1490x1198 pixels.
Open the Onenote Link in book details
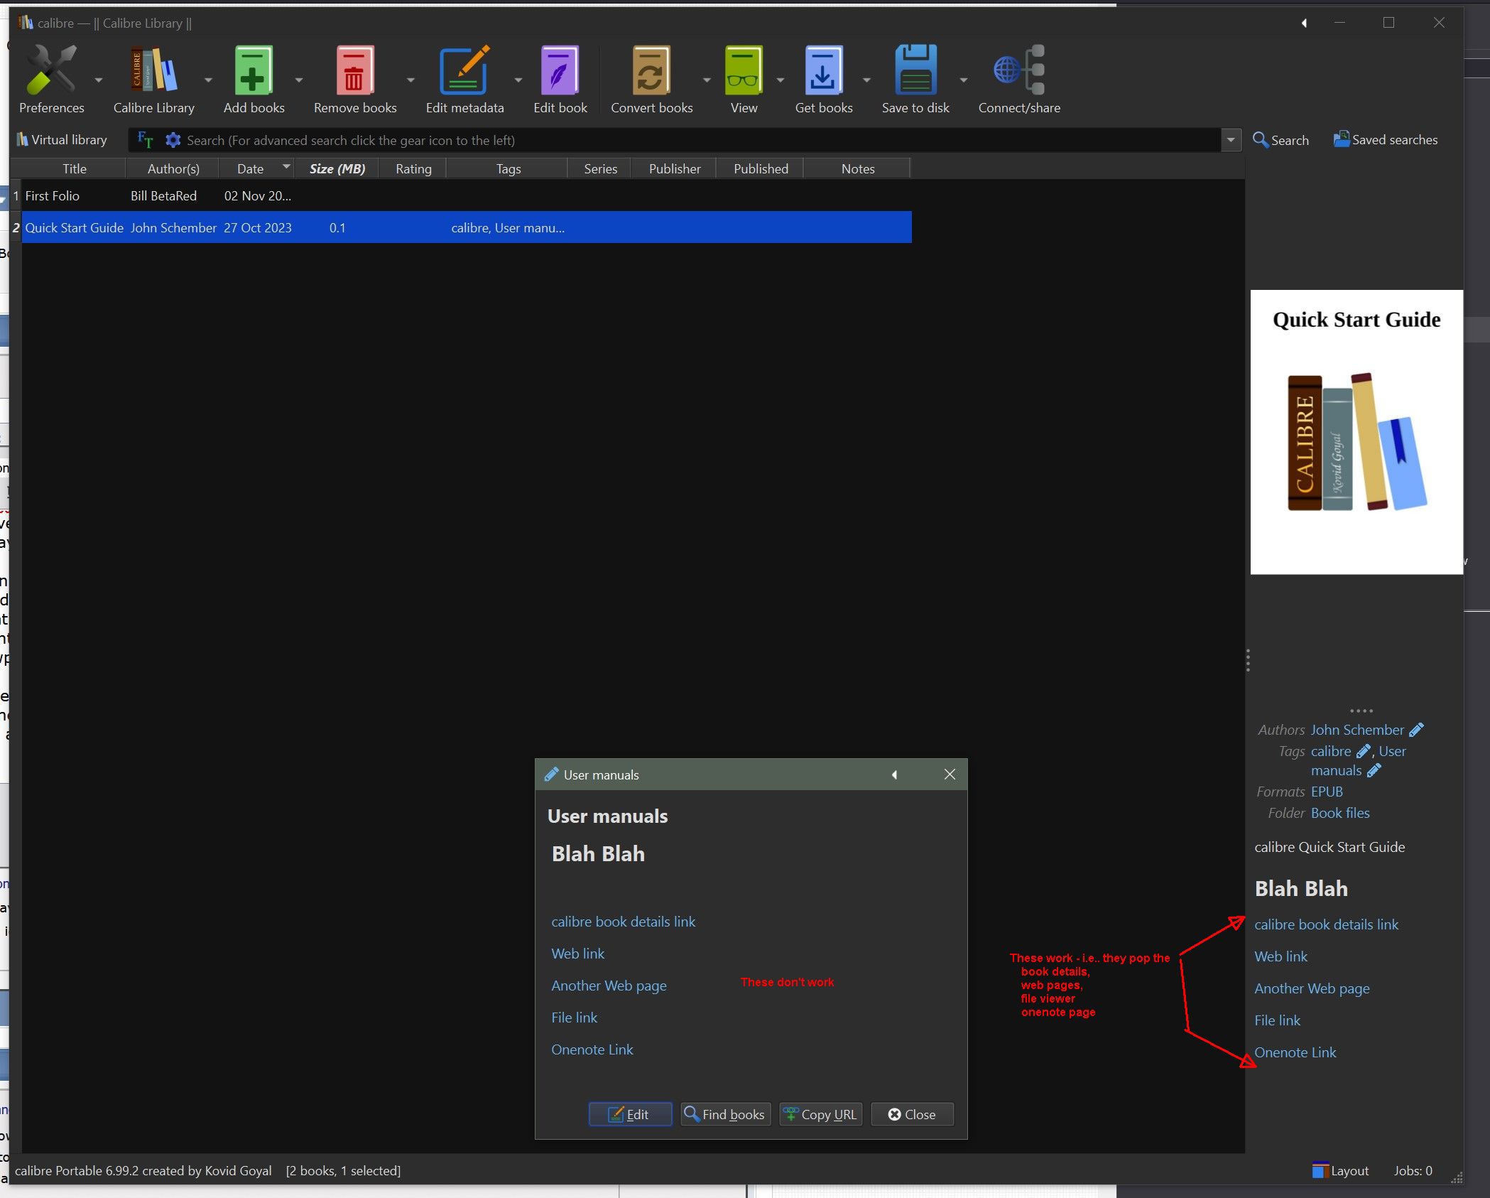1295,1052
